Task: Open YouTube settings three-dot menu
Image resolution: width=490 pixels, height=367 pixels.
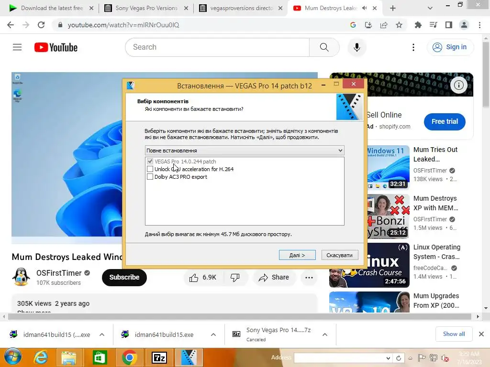Action: [413, 47]
